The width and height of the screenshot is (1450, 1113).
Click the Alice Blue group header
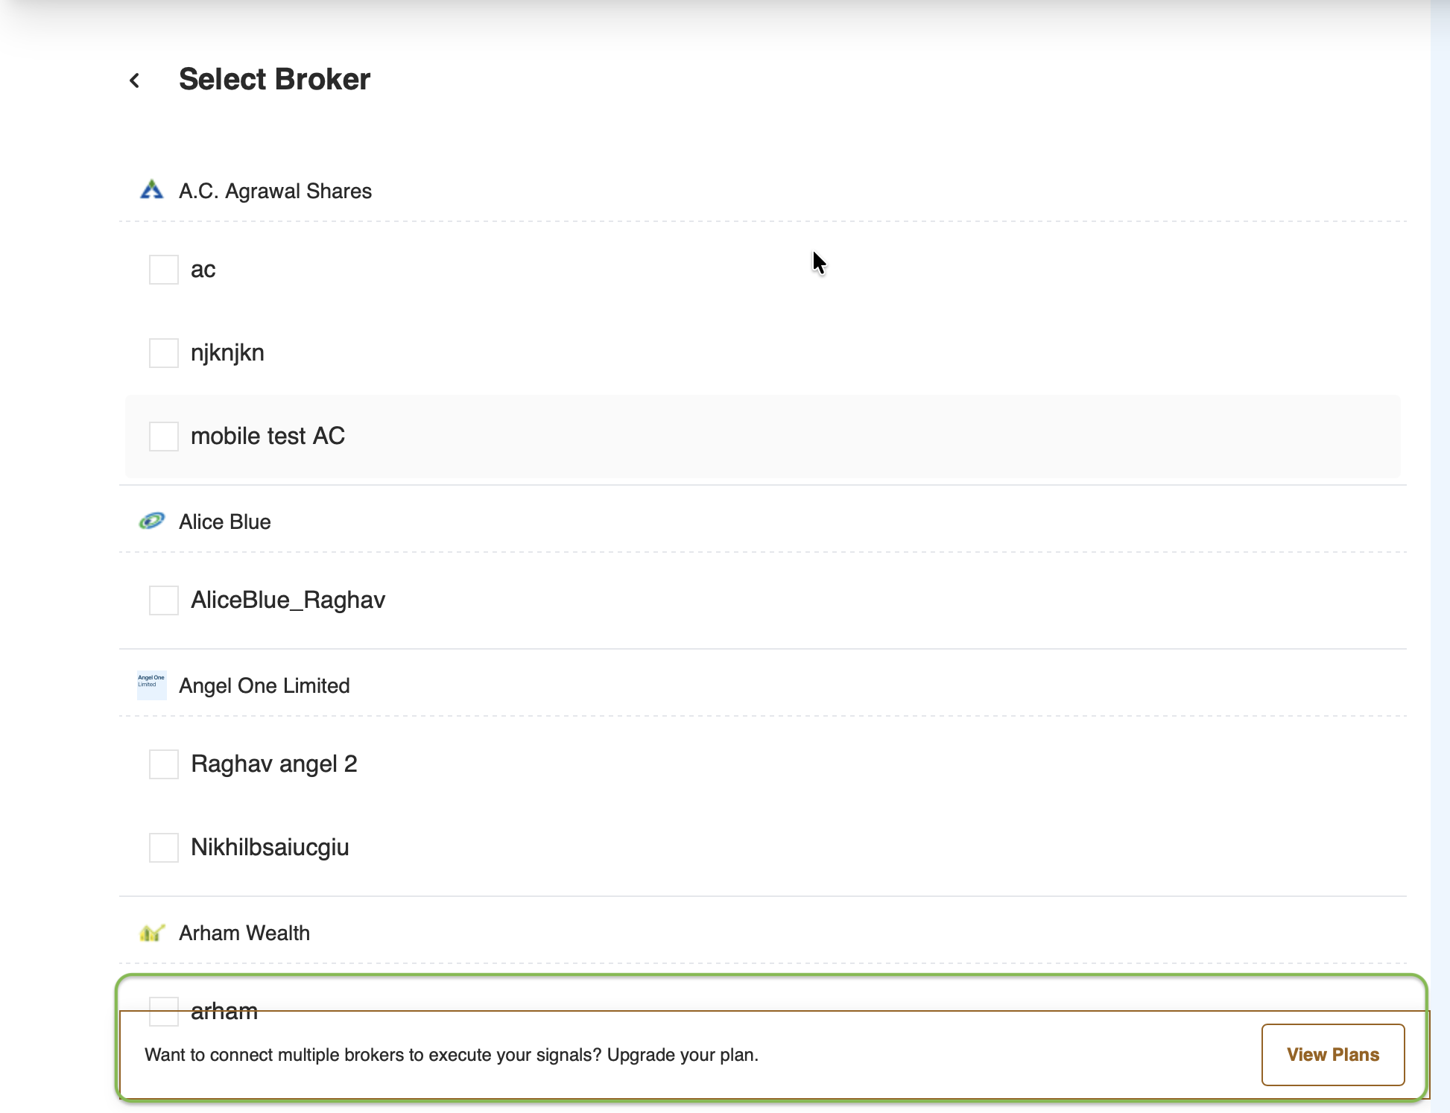[x=224, y=522]
